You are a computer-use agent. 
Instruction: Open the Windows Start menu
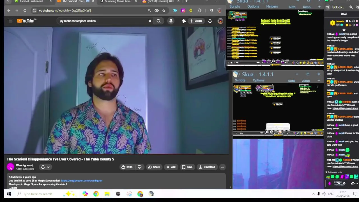tap(9, 194)
